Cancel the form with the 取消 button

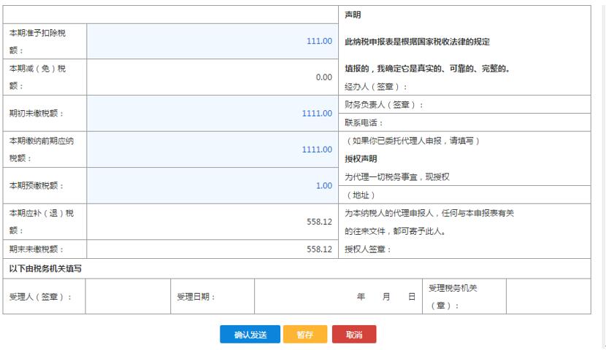pos(354,335)
